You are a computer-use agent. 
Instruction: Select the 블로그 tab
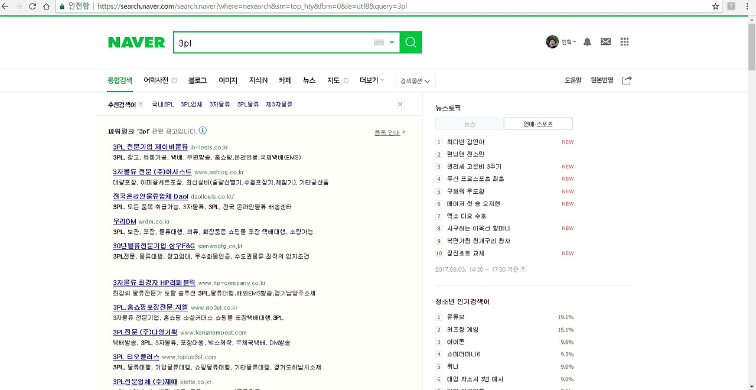coord(197,80)
